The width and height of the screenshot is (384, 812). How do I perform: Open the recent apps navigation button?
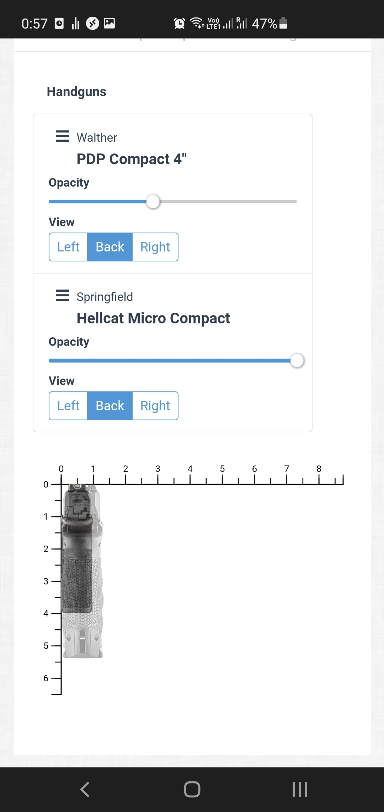tap(299, 789)
